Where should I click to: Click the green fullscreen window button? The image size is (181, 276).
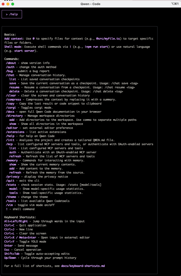point(13,4)
